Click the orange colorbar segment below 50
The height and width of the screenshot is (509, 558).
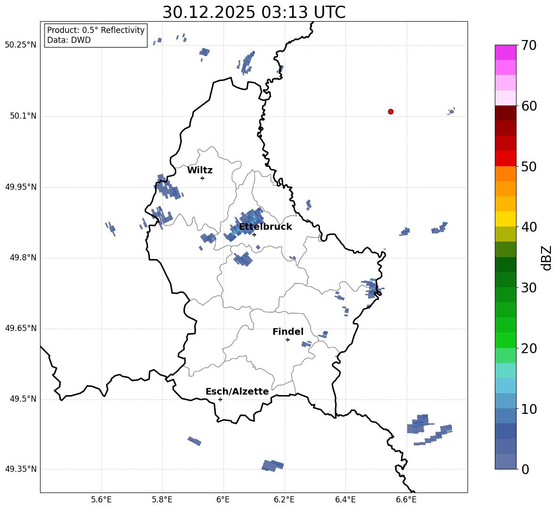pyautogui.click(x=506, y=173)
